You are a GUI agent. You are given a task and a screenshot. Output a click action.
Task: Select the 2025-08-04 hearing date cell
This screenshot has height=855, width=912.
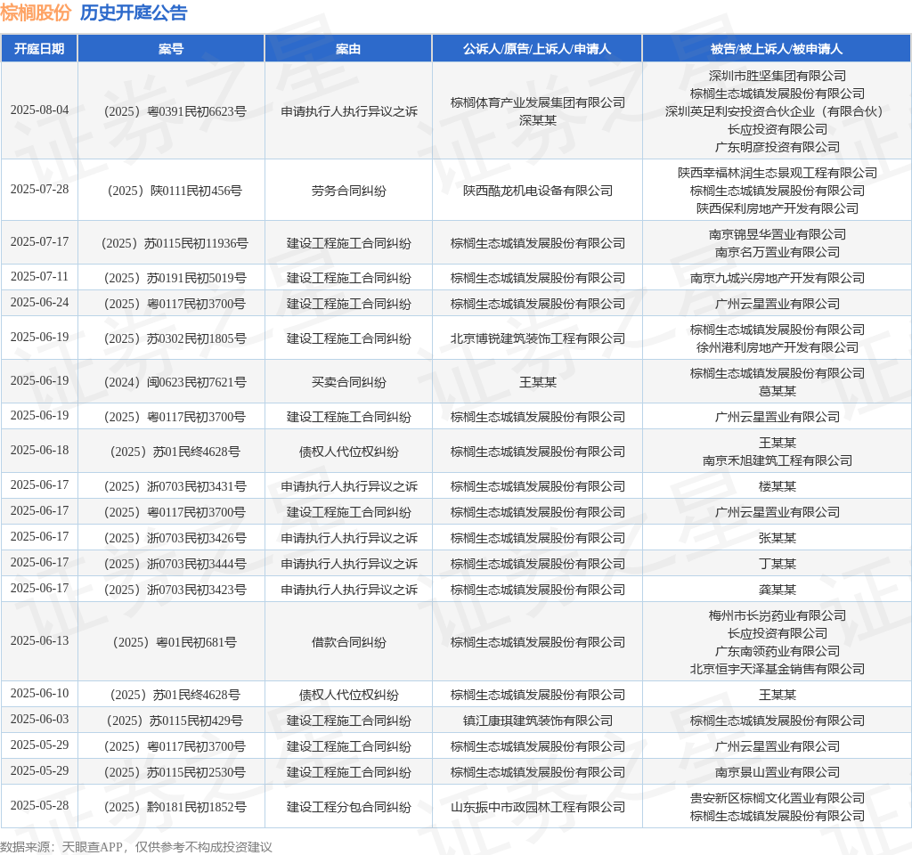39,110
